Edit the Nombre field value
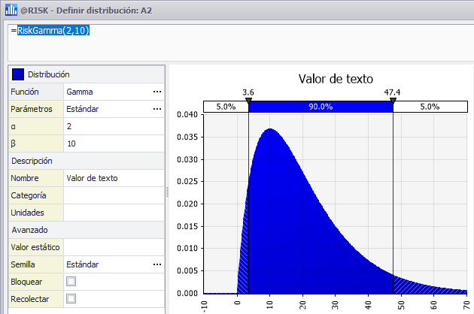474x314 pixels. pos(113,178)
